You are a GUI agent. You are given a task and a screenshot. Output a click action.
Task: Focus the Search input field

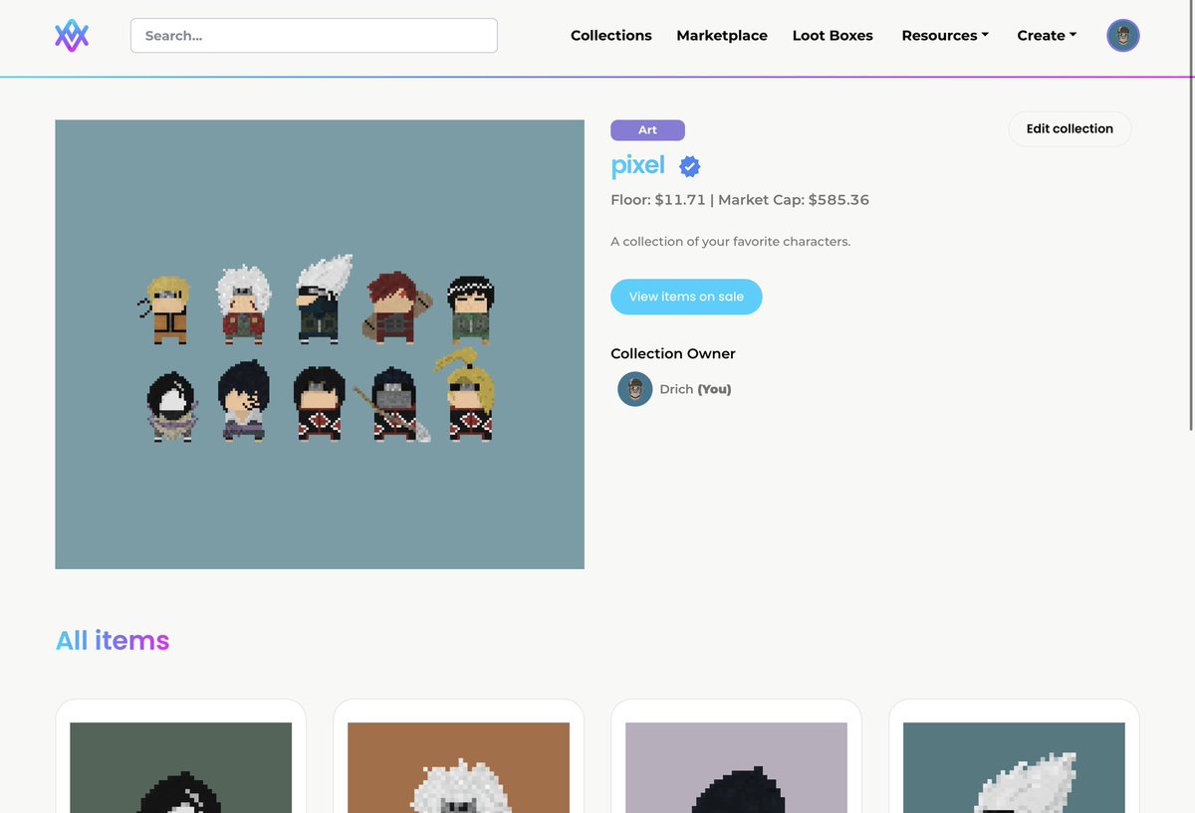coord(314,36)
